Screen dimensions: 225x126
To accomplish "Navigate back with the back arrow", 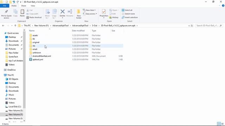I will [x=3, y=26].
